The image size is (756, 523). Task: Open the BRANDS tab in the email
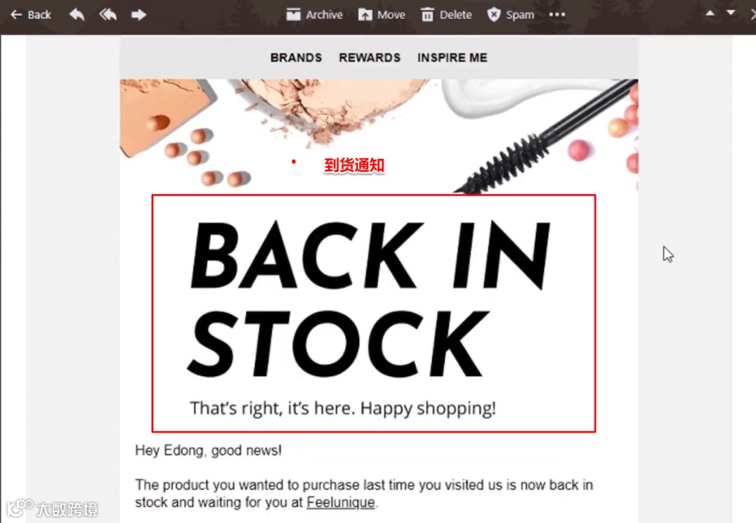pyautogui.click(x=296, y=58)
